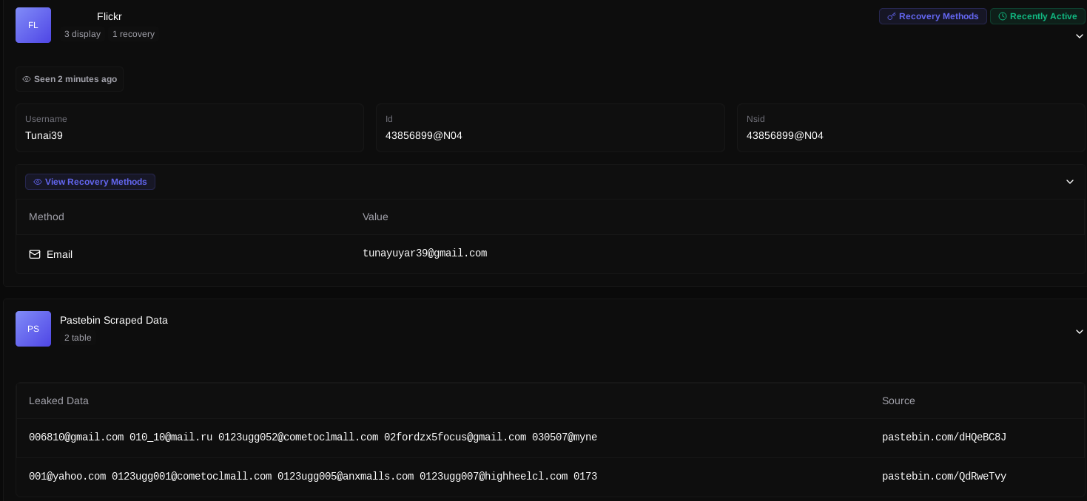The width and height of the screenshot is (1087, 501).
Task: Click the Seen 2 minutes ago badge
Action: point(70,79)
